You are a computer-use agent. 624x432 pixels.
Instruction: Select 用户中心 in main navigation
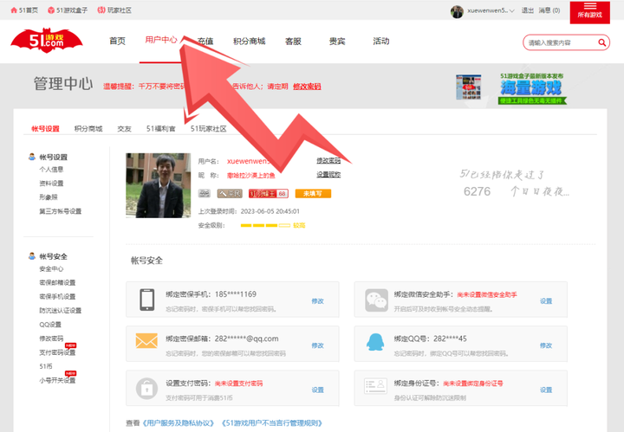click(x=161, y=40)
